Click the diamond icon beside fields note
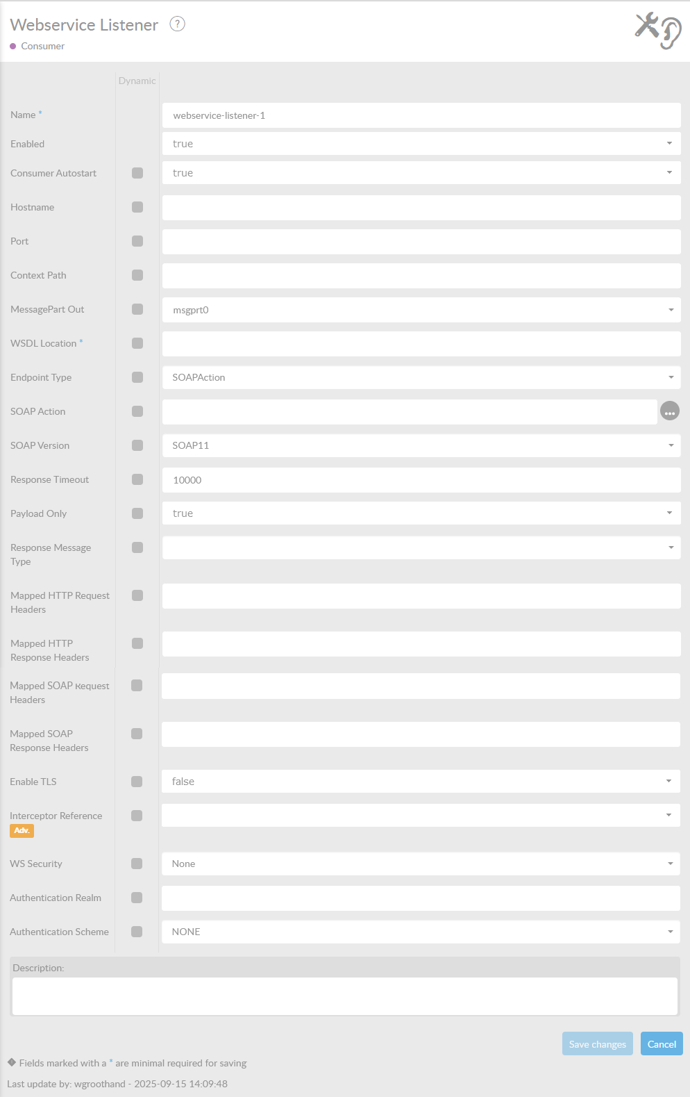This screenshot has width=690, height=1097. [12, 1062]
